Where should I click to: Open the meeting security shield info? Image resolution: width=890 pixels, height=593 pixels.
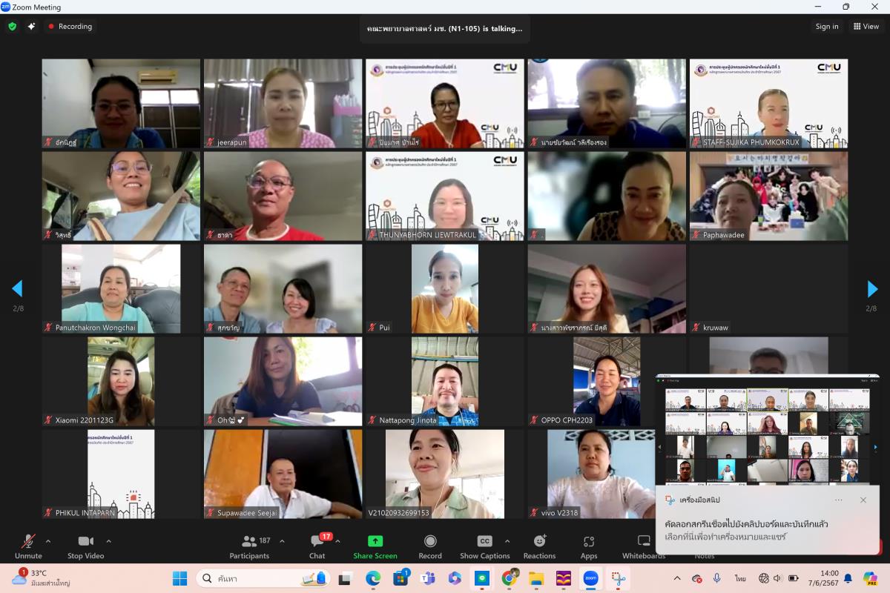pos(12,26)
